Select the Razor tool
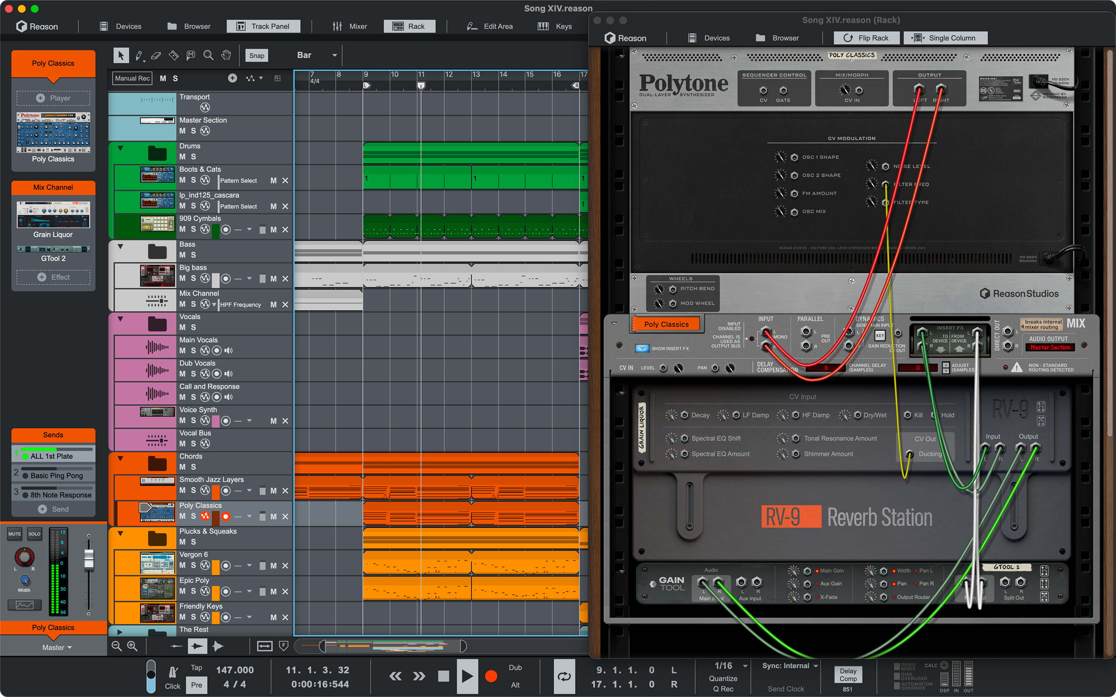Viewport: 1116px width, 697px height. (173, 56)
